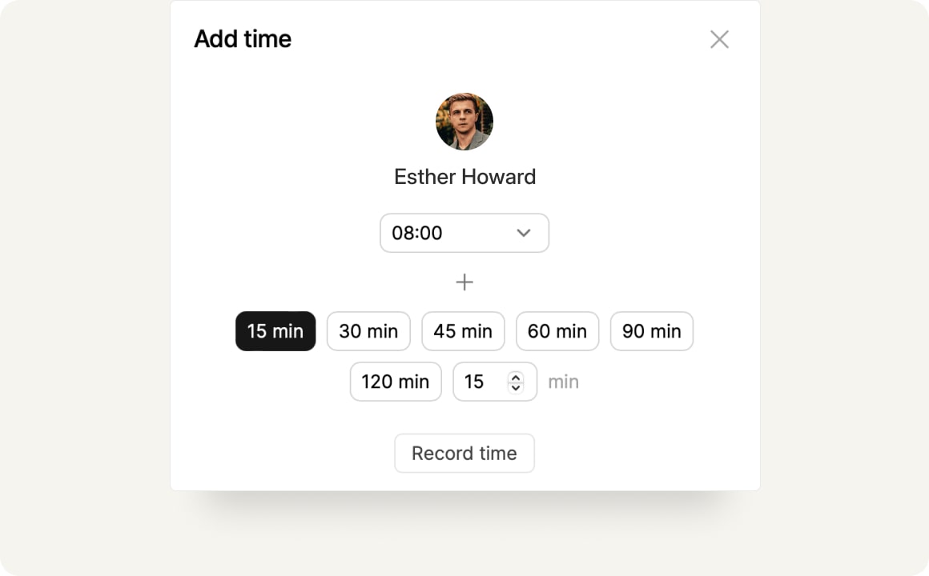
Task: Click the name Esther Howard
Action: point(464,177)
